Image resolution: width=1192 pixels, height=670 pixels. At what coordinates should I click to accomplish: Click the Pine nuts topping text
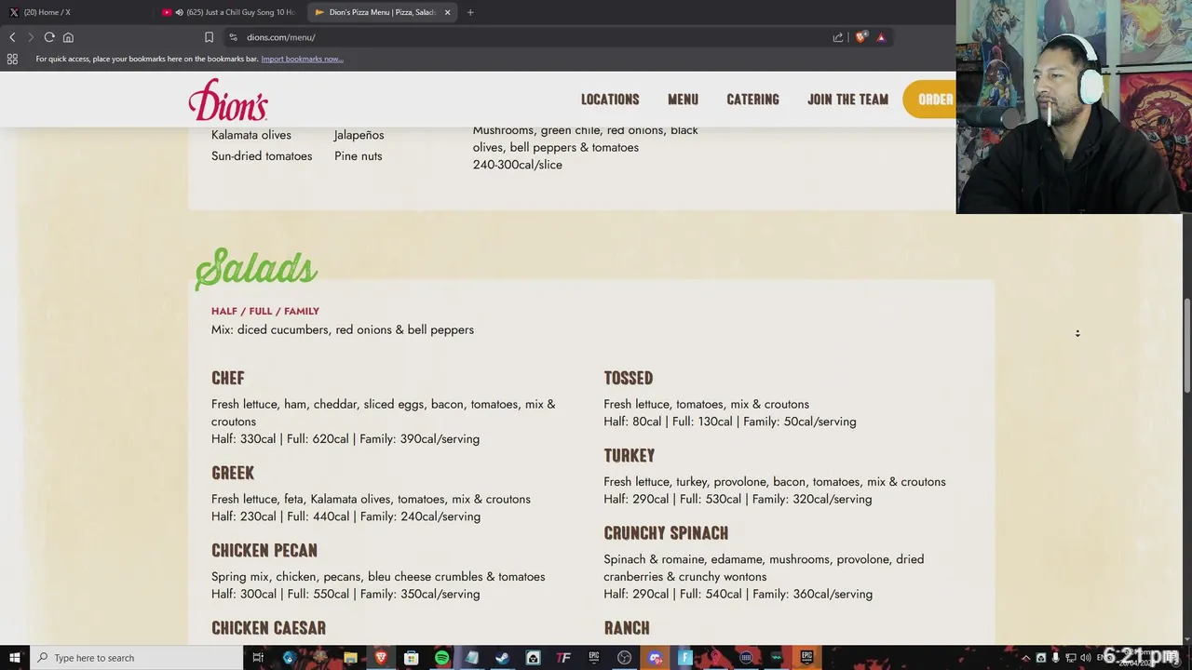pos(359,155)
